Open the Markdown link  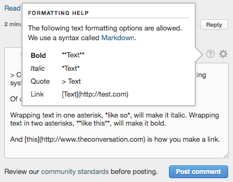pos(118,38)
